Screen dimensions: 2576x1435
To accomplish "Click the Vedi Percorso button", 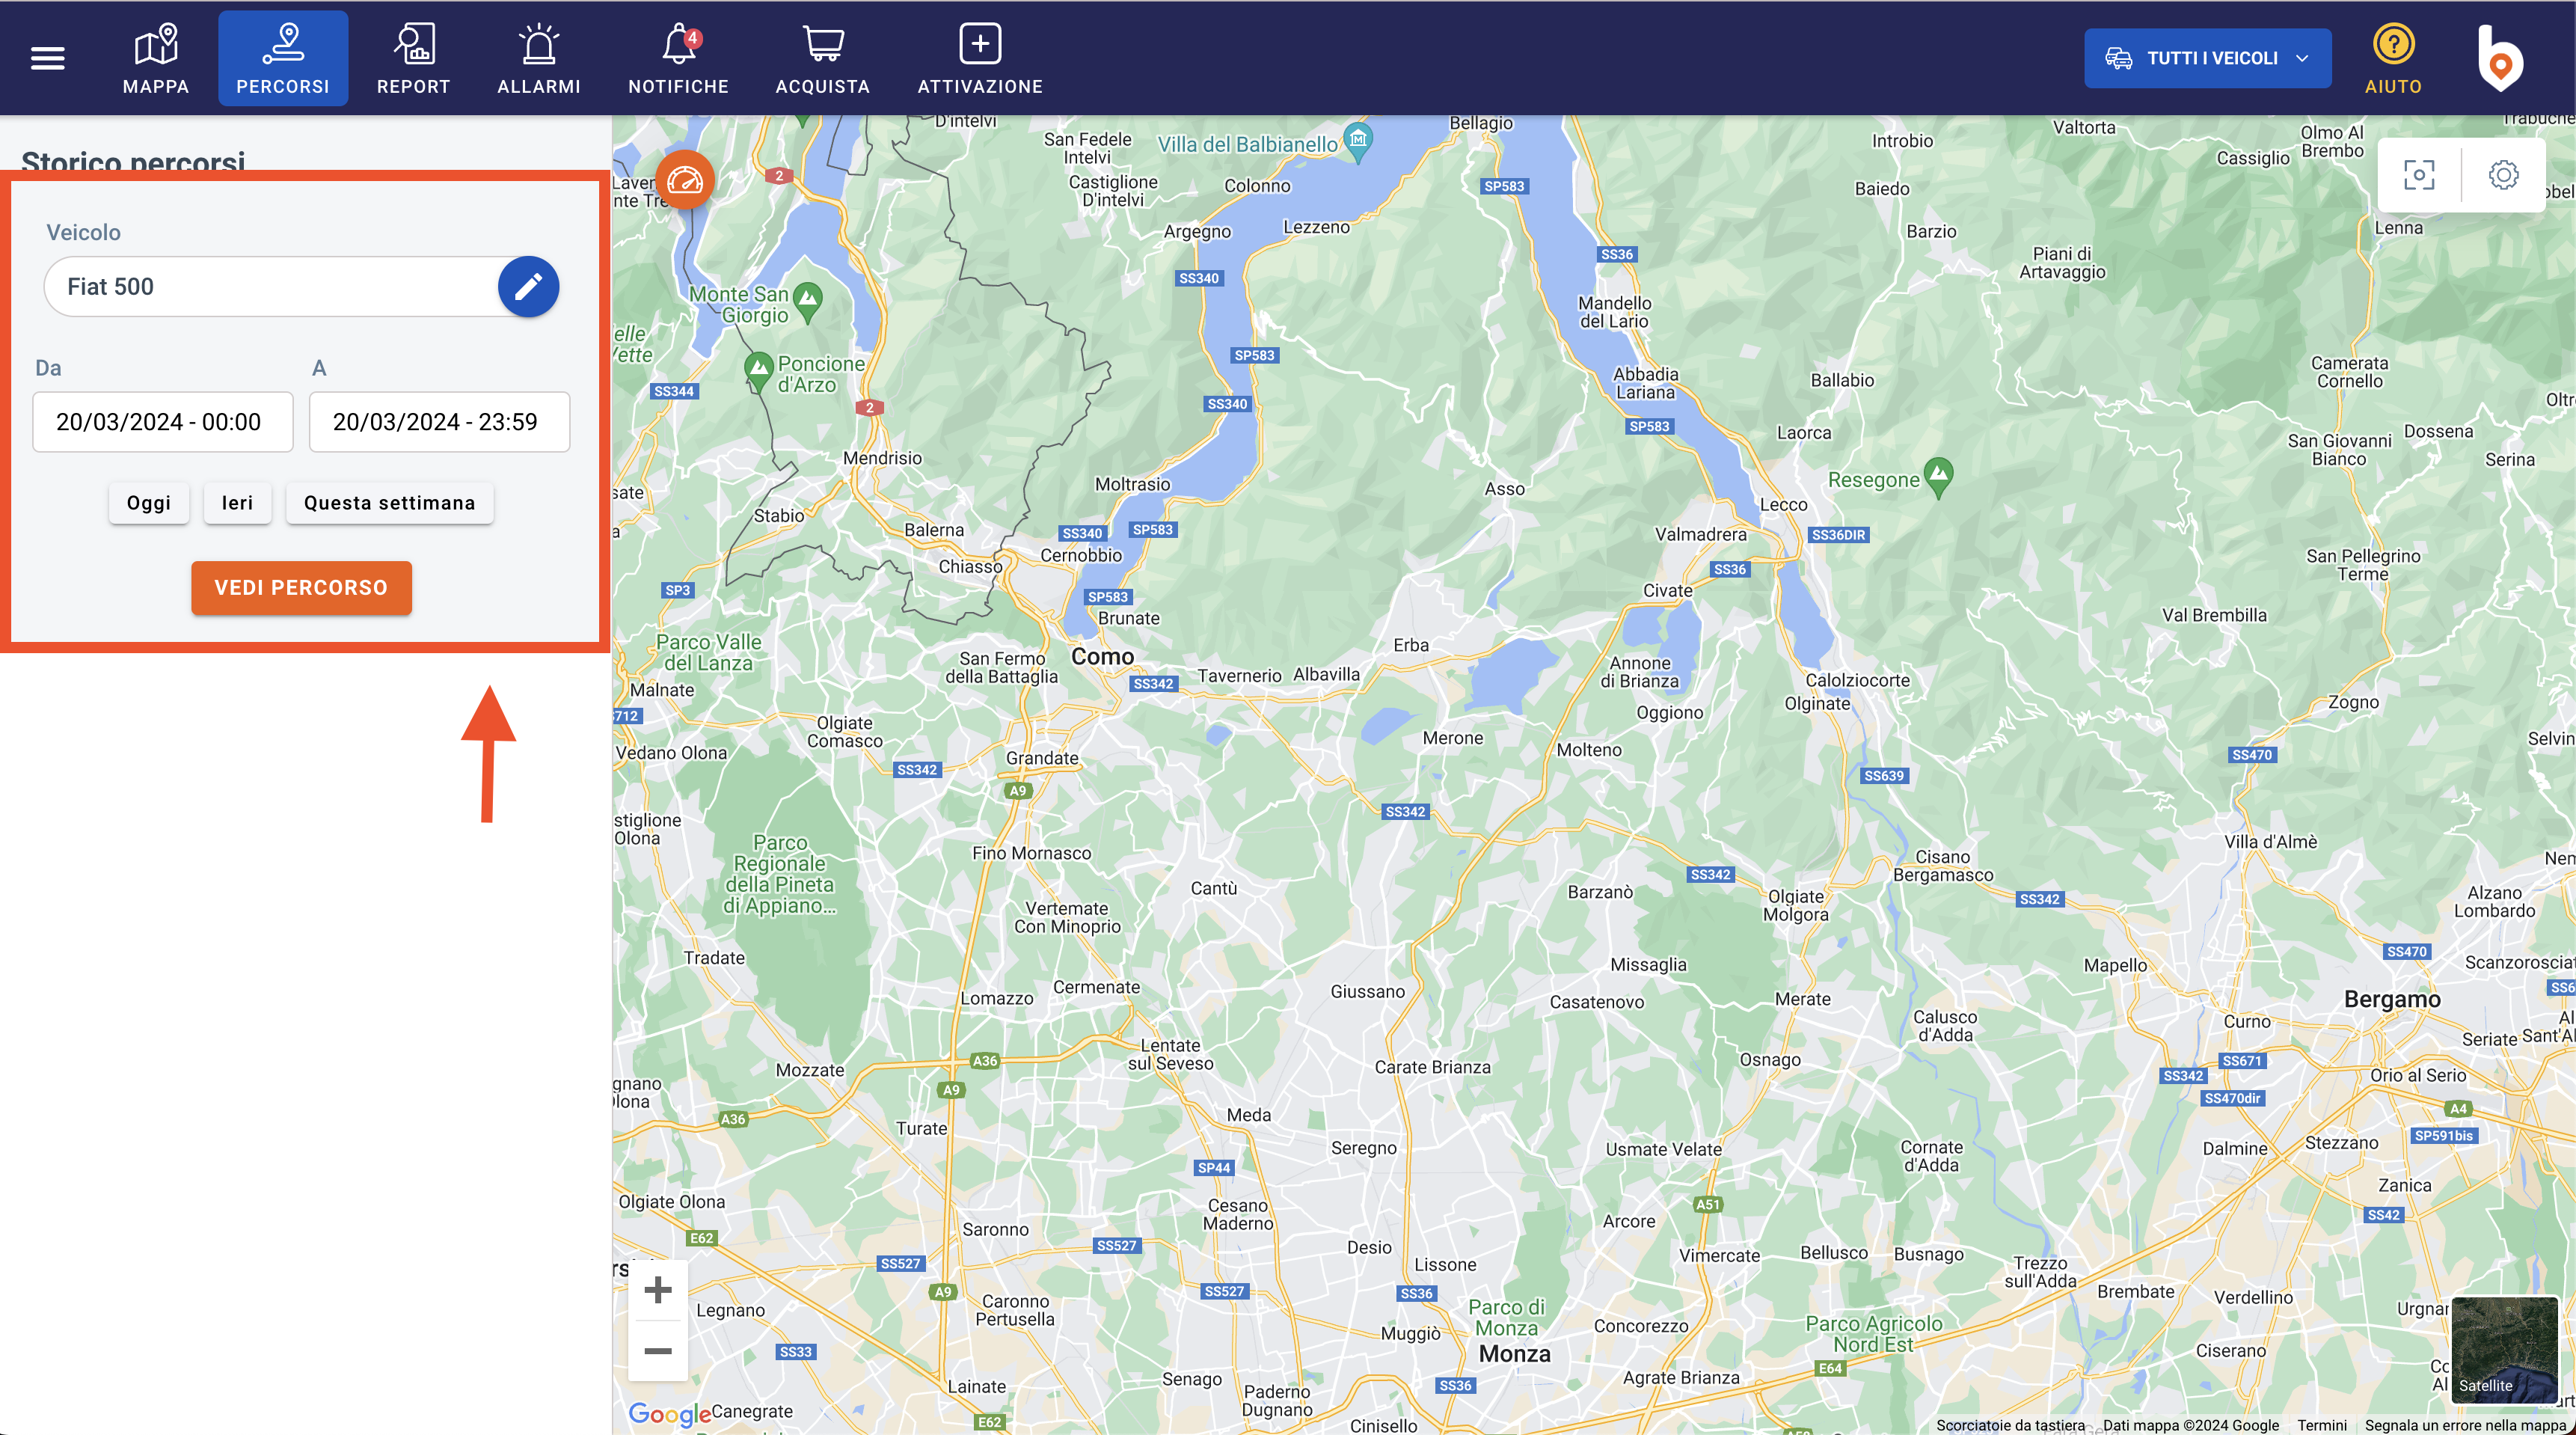I will click(301, 588).
